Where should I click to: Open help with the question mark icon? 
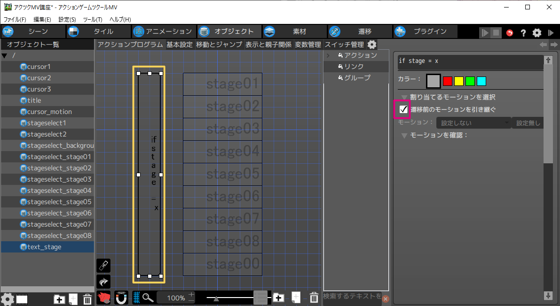523,33
